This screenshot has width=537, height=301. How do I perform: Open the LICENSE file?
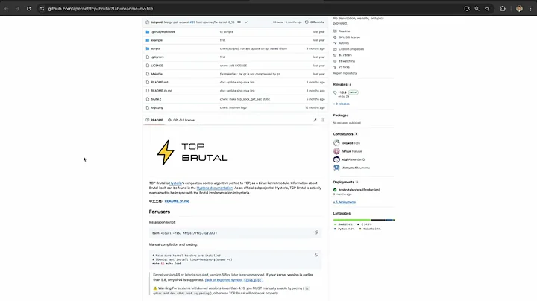click(x=157, y=66)
